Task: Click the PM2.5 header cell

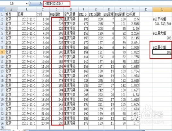Action: click(83, 14)
